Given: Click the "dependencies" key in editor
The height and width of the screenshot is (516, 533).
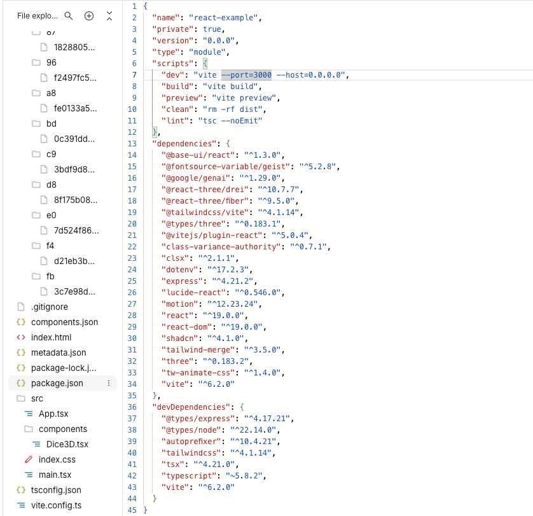Looking at the screenshot, I should [x=184, y=144].
